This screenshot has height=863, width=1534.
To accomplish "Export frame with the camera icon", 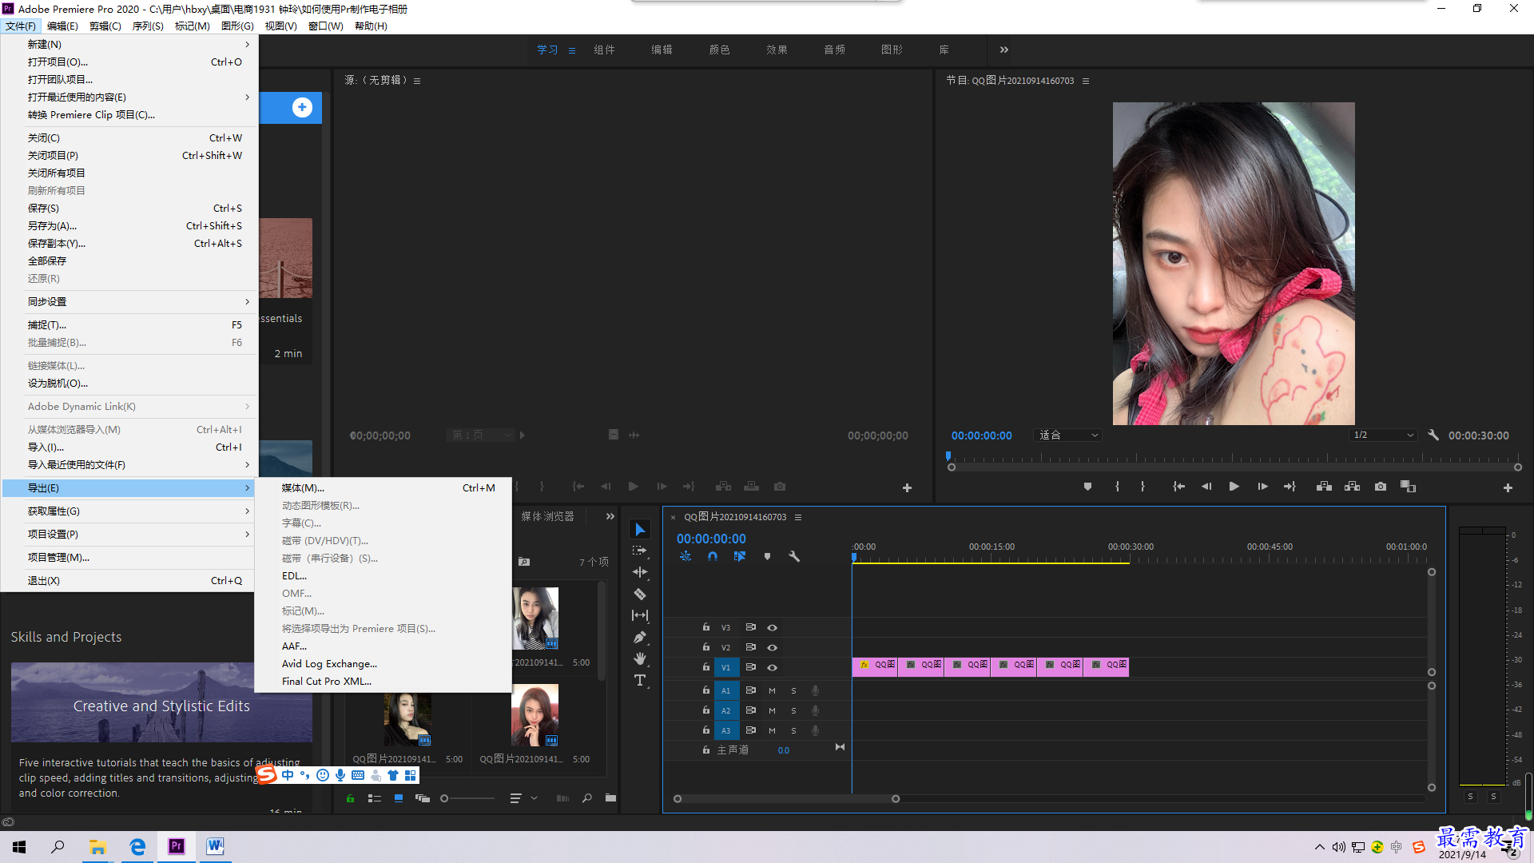I will [1380, 487].
